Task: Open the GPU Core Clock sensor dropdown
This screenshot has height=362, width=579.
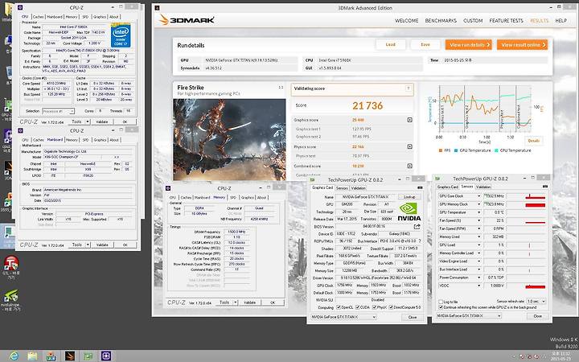Action: (x=479, y=196)
